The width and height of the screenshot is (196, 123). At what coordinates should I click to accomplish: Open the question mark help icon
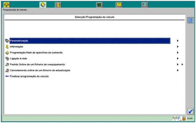119,5
